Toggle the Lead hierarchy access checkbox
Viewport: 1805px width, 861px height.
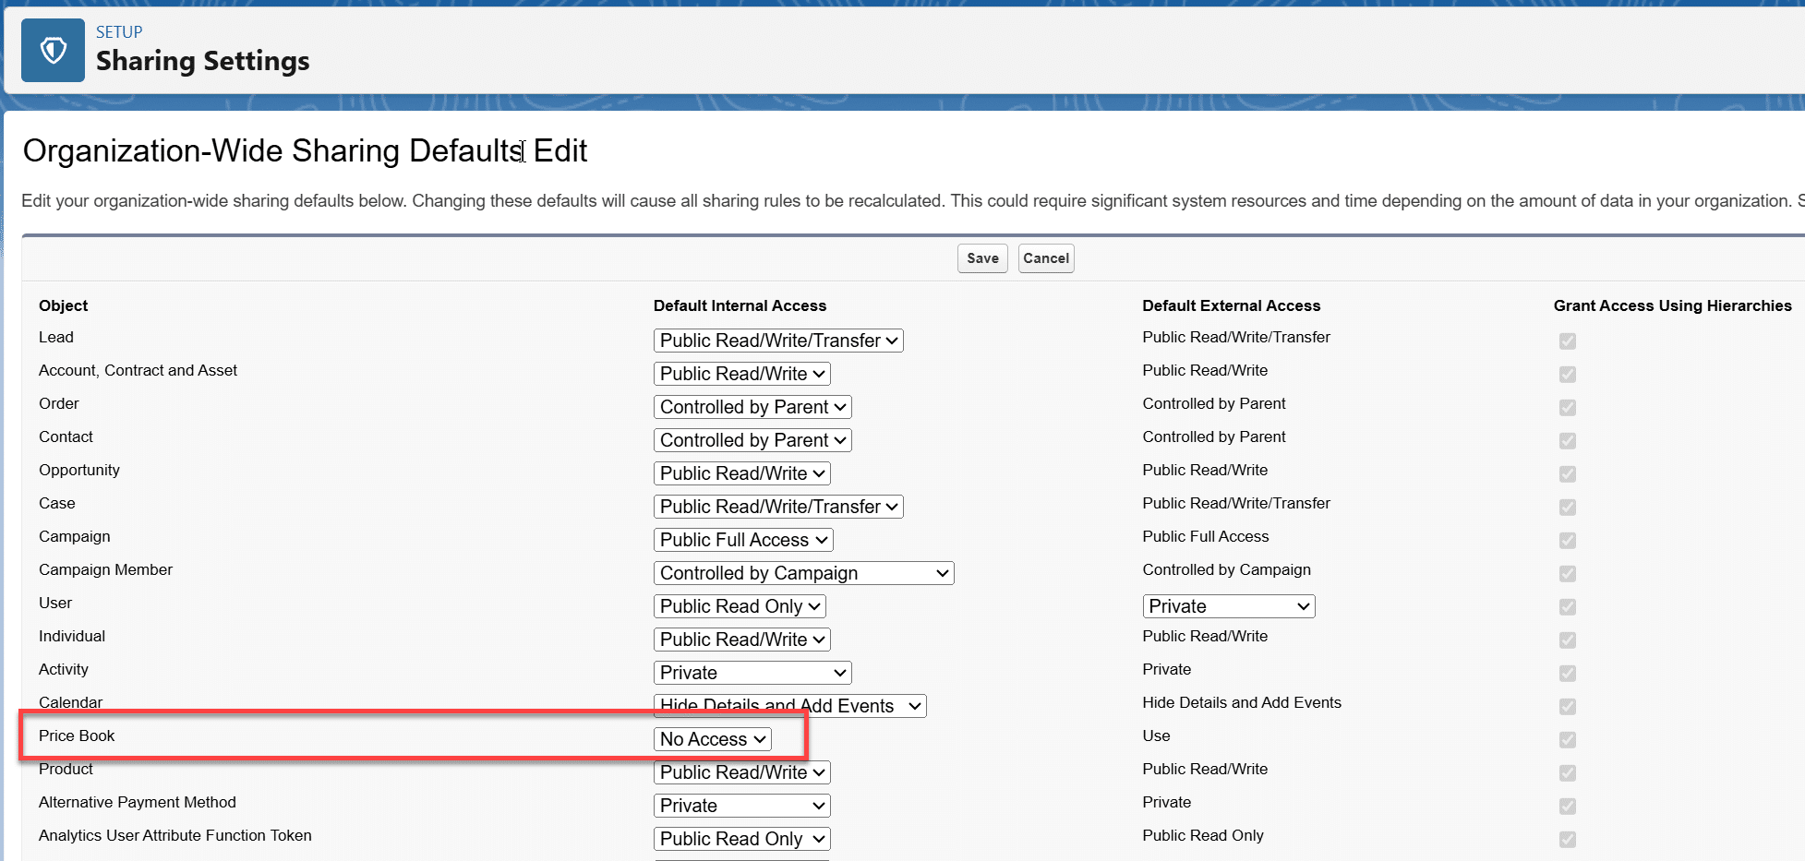[x=1567, y=341]
